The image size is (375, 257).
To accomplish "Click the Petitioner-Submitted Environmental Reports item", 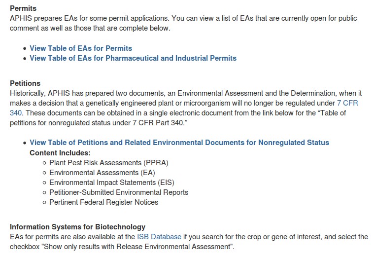I will click(x=119, y=192).
